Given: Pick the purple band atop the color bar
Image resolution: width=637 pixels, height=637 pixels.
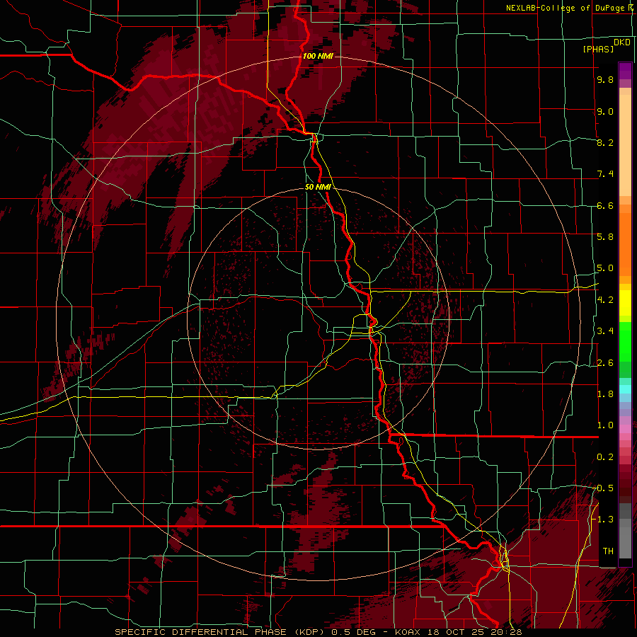Looking at the screenshot, I should (x=625, y=71).
